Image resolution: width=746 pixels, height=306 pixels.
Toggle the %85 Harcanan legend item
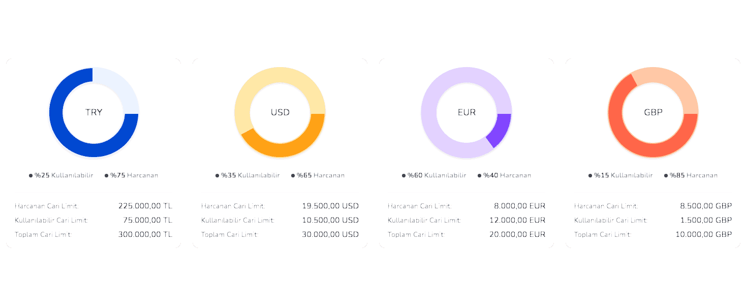click(x=691, y=175)
